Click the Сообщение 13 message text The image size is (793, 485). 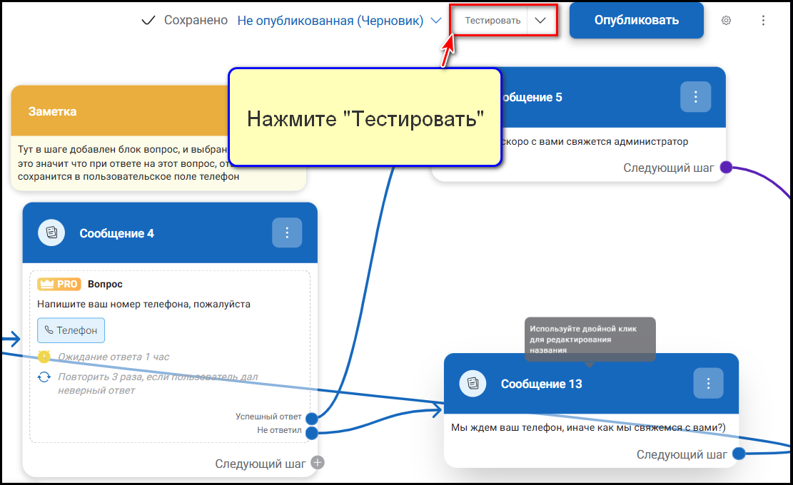(x=587, y=427)
